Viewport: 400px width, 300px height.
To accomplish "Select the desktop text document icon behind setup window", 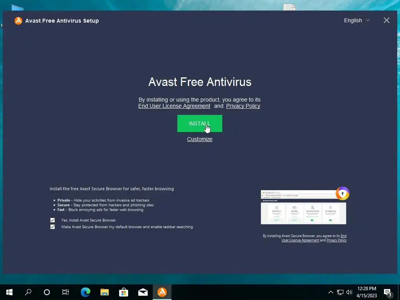I will pyautogui.click(x=289, y=7).
